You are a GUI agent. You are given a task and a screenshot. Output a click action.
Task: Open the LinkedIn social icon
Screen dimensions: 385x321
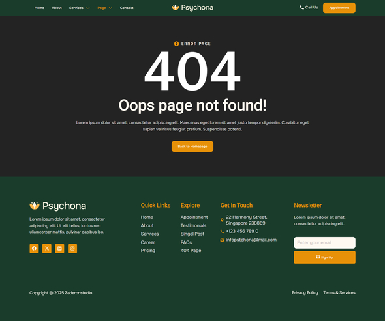(x=59, y=249)
